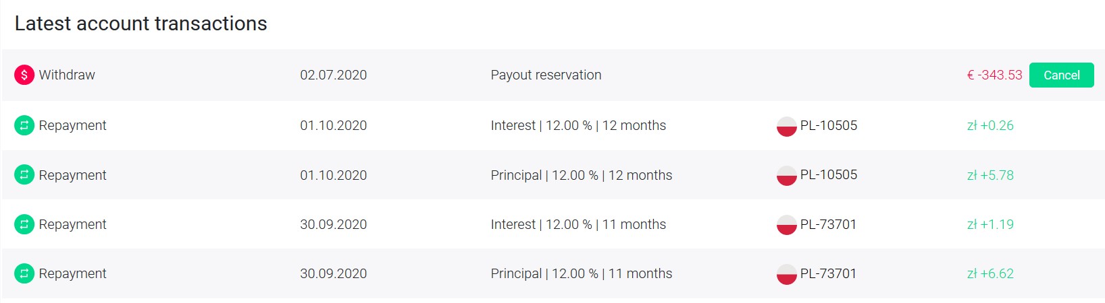The image size is (1105, 303).
Task: Click the Latest account transactions heading
Action: click(x=141, y=24)
